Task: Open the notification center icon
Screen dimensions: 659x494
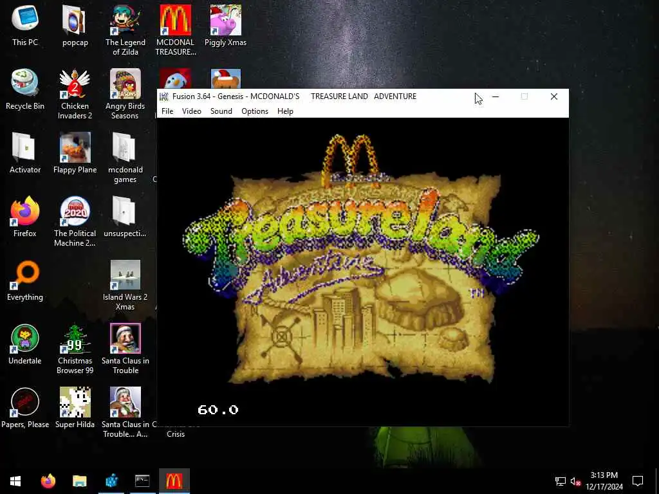Action: pos(638,481)
